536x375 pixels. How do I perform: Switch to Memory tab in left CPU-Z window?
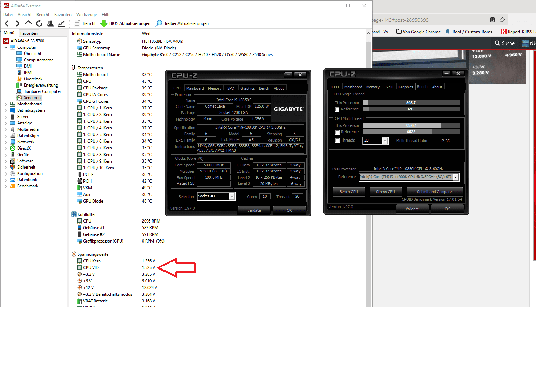(x=215, y=88)
